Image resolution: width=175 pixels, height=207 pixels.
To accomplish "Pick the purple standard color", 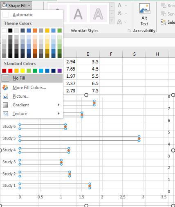I will click(60, 71).
